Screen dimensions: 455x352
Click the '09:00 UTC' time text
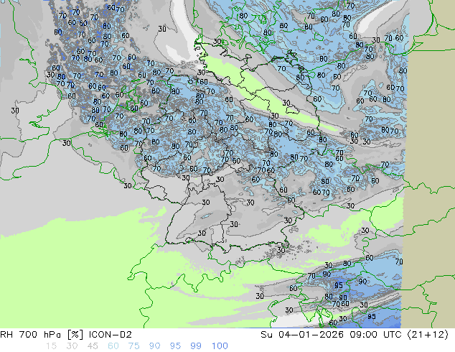375,335
